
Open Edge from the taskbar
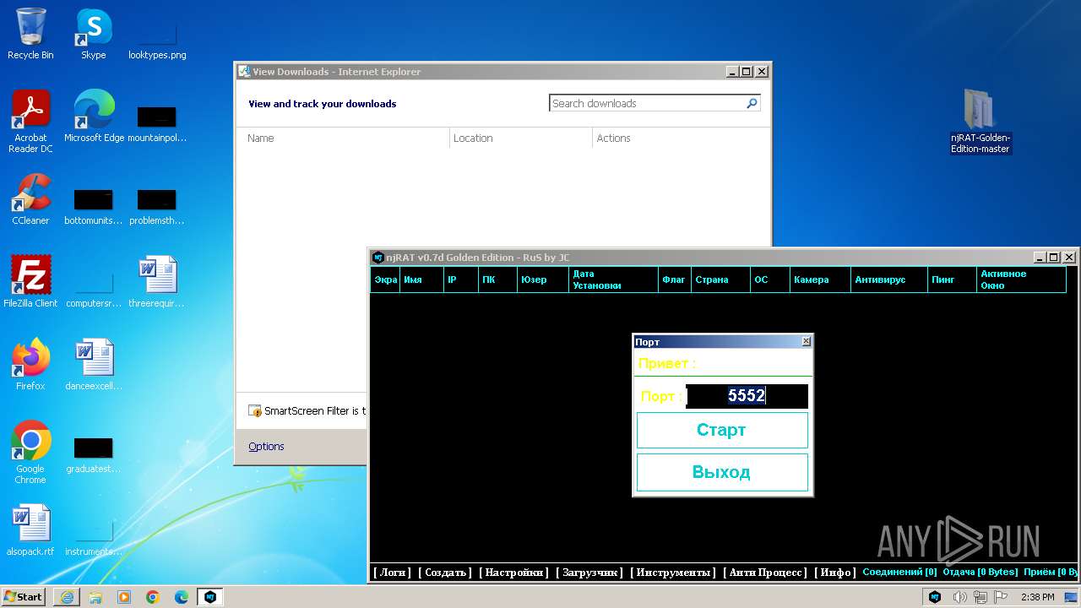point(182,597)
